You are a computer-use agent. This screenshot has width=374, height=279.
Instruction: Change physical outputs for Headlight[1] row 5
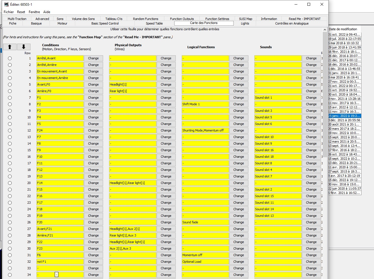[x=166, y=84]
